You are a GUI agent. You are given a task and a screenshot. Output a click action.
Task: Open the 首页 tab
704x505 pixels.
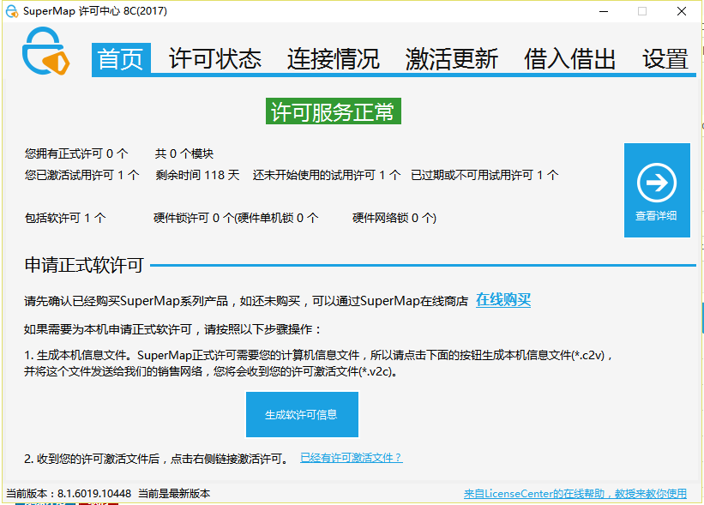(x=121, y=59)
